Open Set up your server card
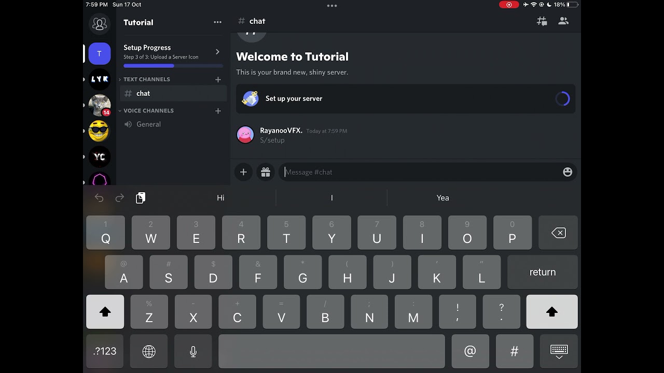Image resolution: width=664 pixels, height=373 pixels. (406, 98)
